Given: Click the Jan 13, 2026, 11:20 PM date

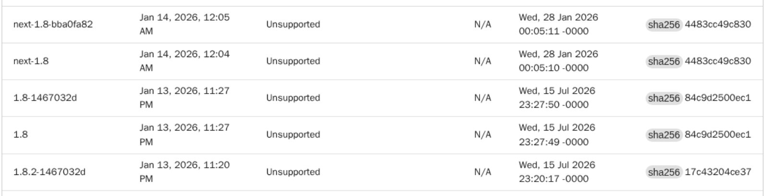Looking at the screenshot, I should 185,171.
